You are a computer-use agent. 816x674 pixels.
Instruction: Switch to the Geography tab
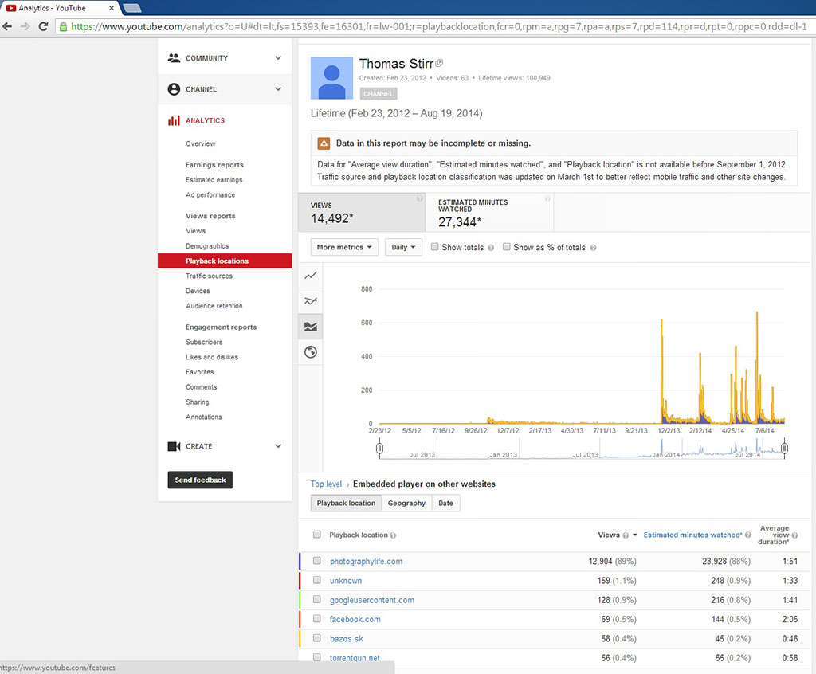(406, 504)
